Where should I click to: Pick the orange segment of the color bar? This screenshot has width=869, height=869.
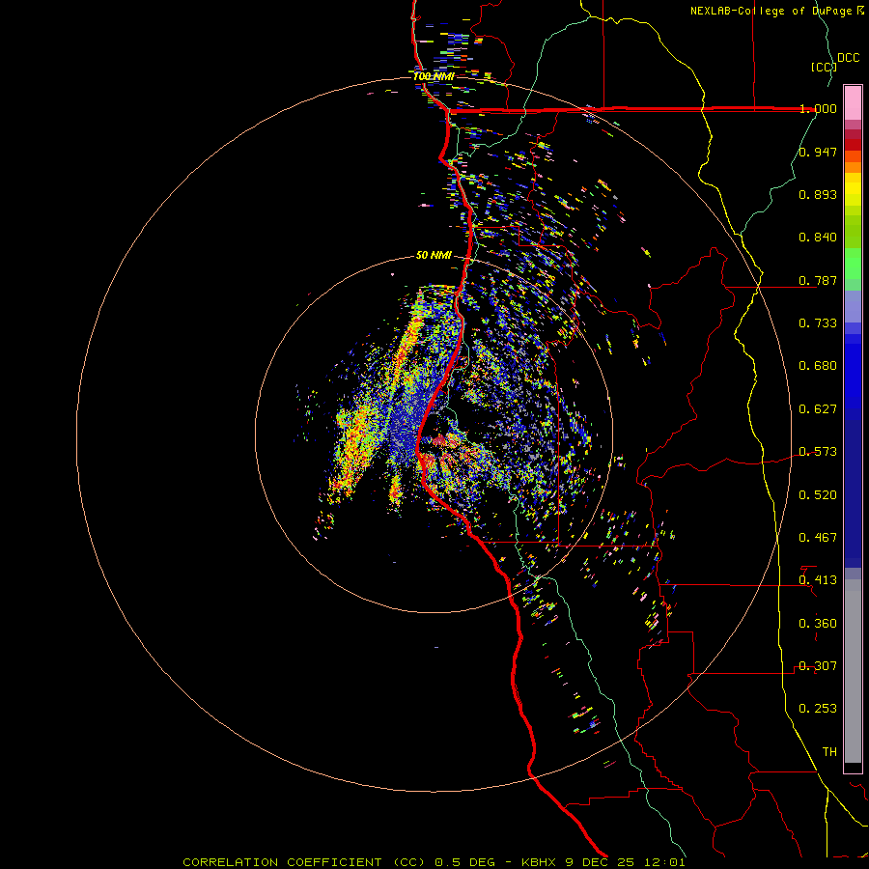853,167
